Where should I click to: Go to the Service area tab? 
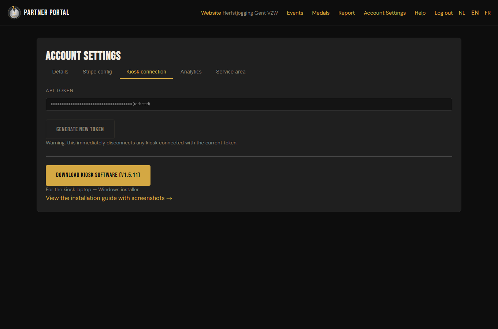pos(231,72)
